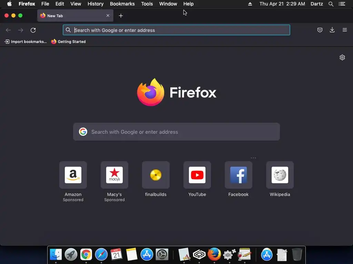This screenshot has width=353, height=264.
Task: Click the Firefox icon in the dock
Action: [214, 255]
